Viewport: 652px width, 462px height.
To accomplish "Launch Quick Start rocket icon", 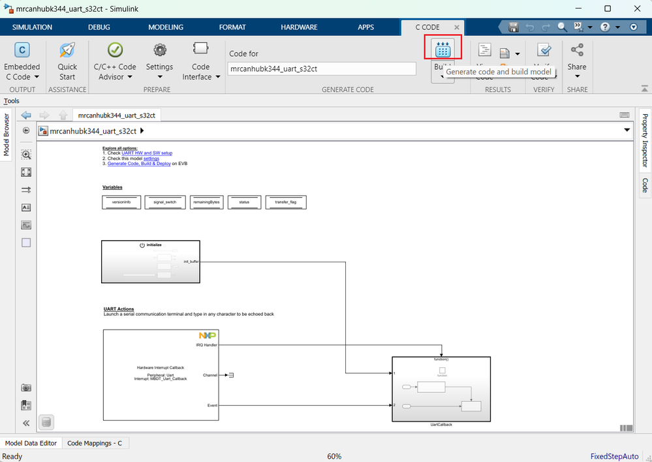I will click(67, 50).
